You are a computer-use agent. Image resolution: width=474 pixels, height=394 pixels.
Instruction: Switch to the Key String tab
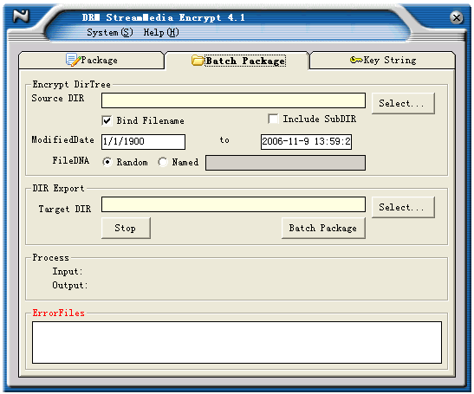point(383,60)
